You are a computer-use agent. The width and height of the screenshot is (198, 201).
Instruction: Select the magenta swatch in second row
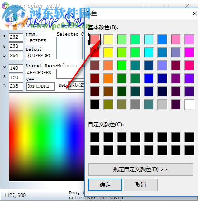click(x=189, y=53)
